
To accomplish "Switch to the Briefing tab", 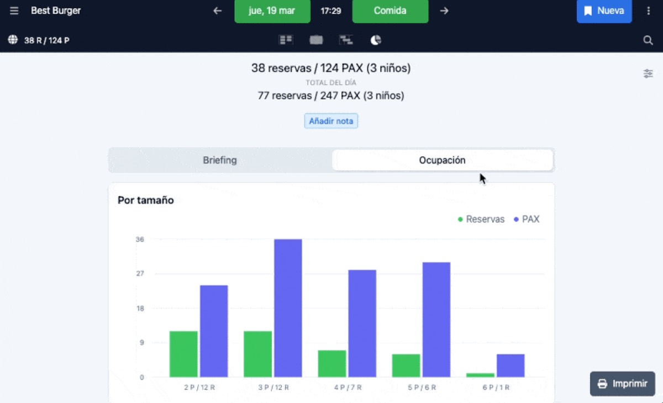I will point(220,160).
